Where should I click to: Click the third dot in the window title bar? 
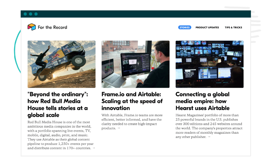[36, 14]
